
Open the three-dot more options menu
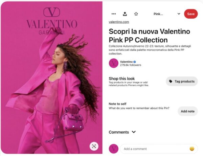tap(114, 14)
